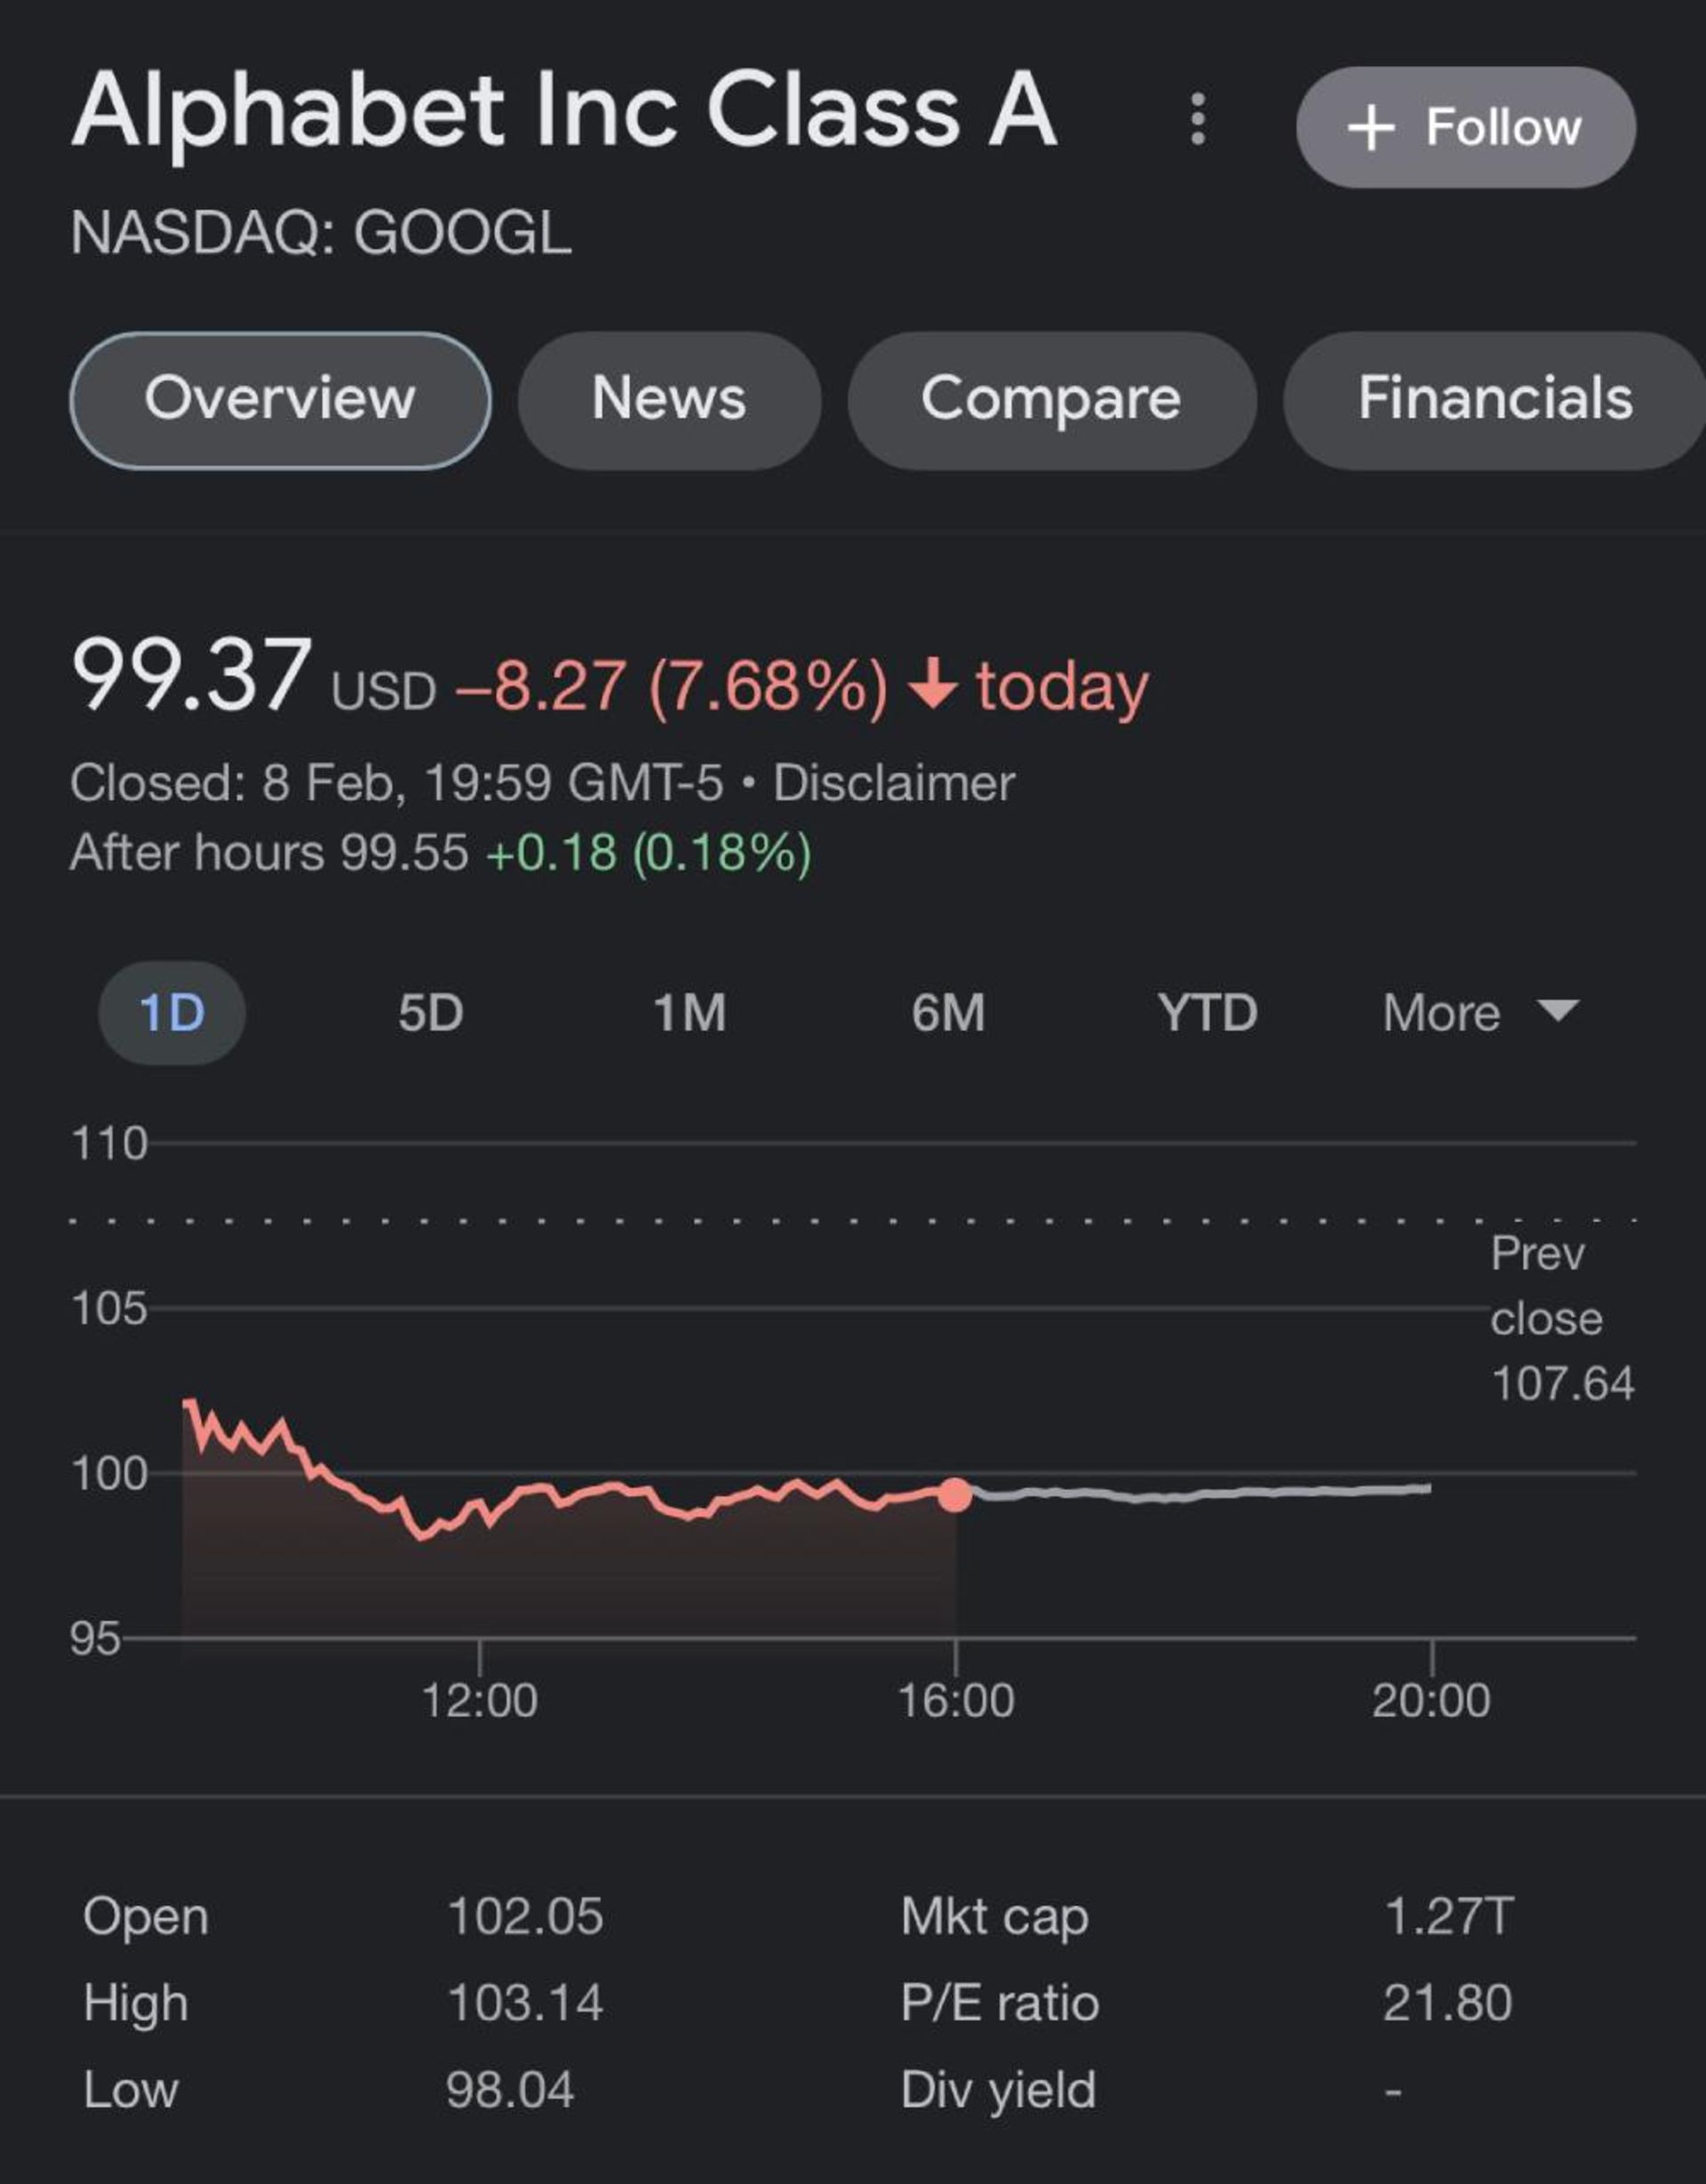Screen dimensions: 1706x2184
Task: Change chart range to 6M
Action: tap(948, 1013)
